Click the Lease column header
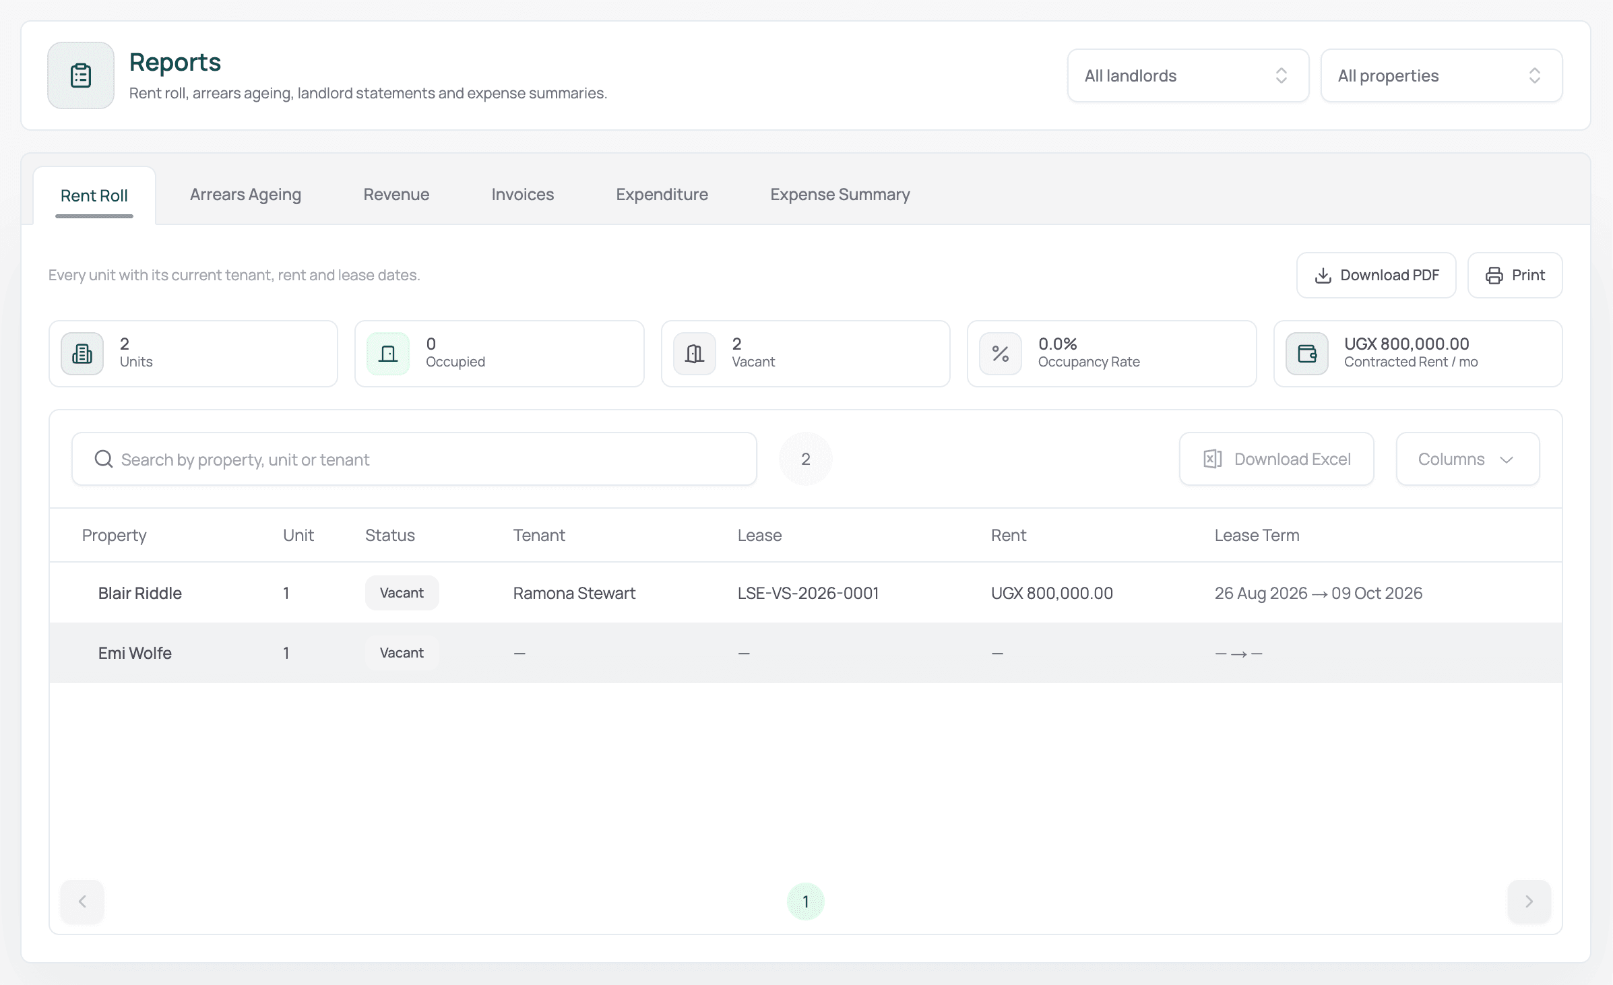 pos(759,536)
